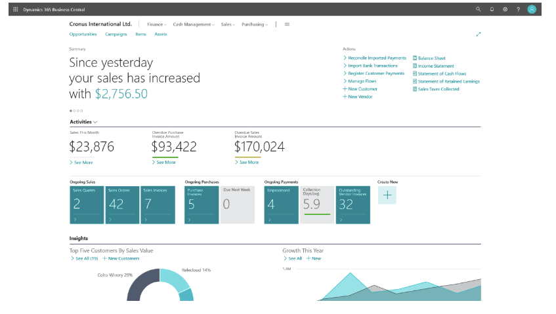
Task: Click the Balance Sheet report link
Action: (431, 58)
